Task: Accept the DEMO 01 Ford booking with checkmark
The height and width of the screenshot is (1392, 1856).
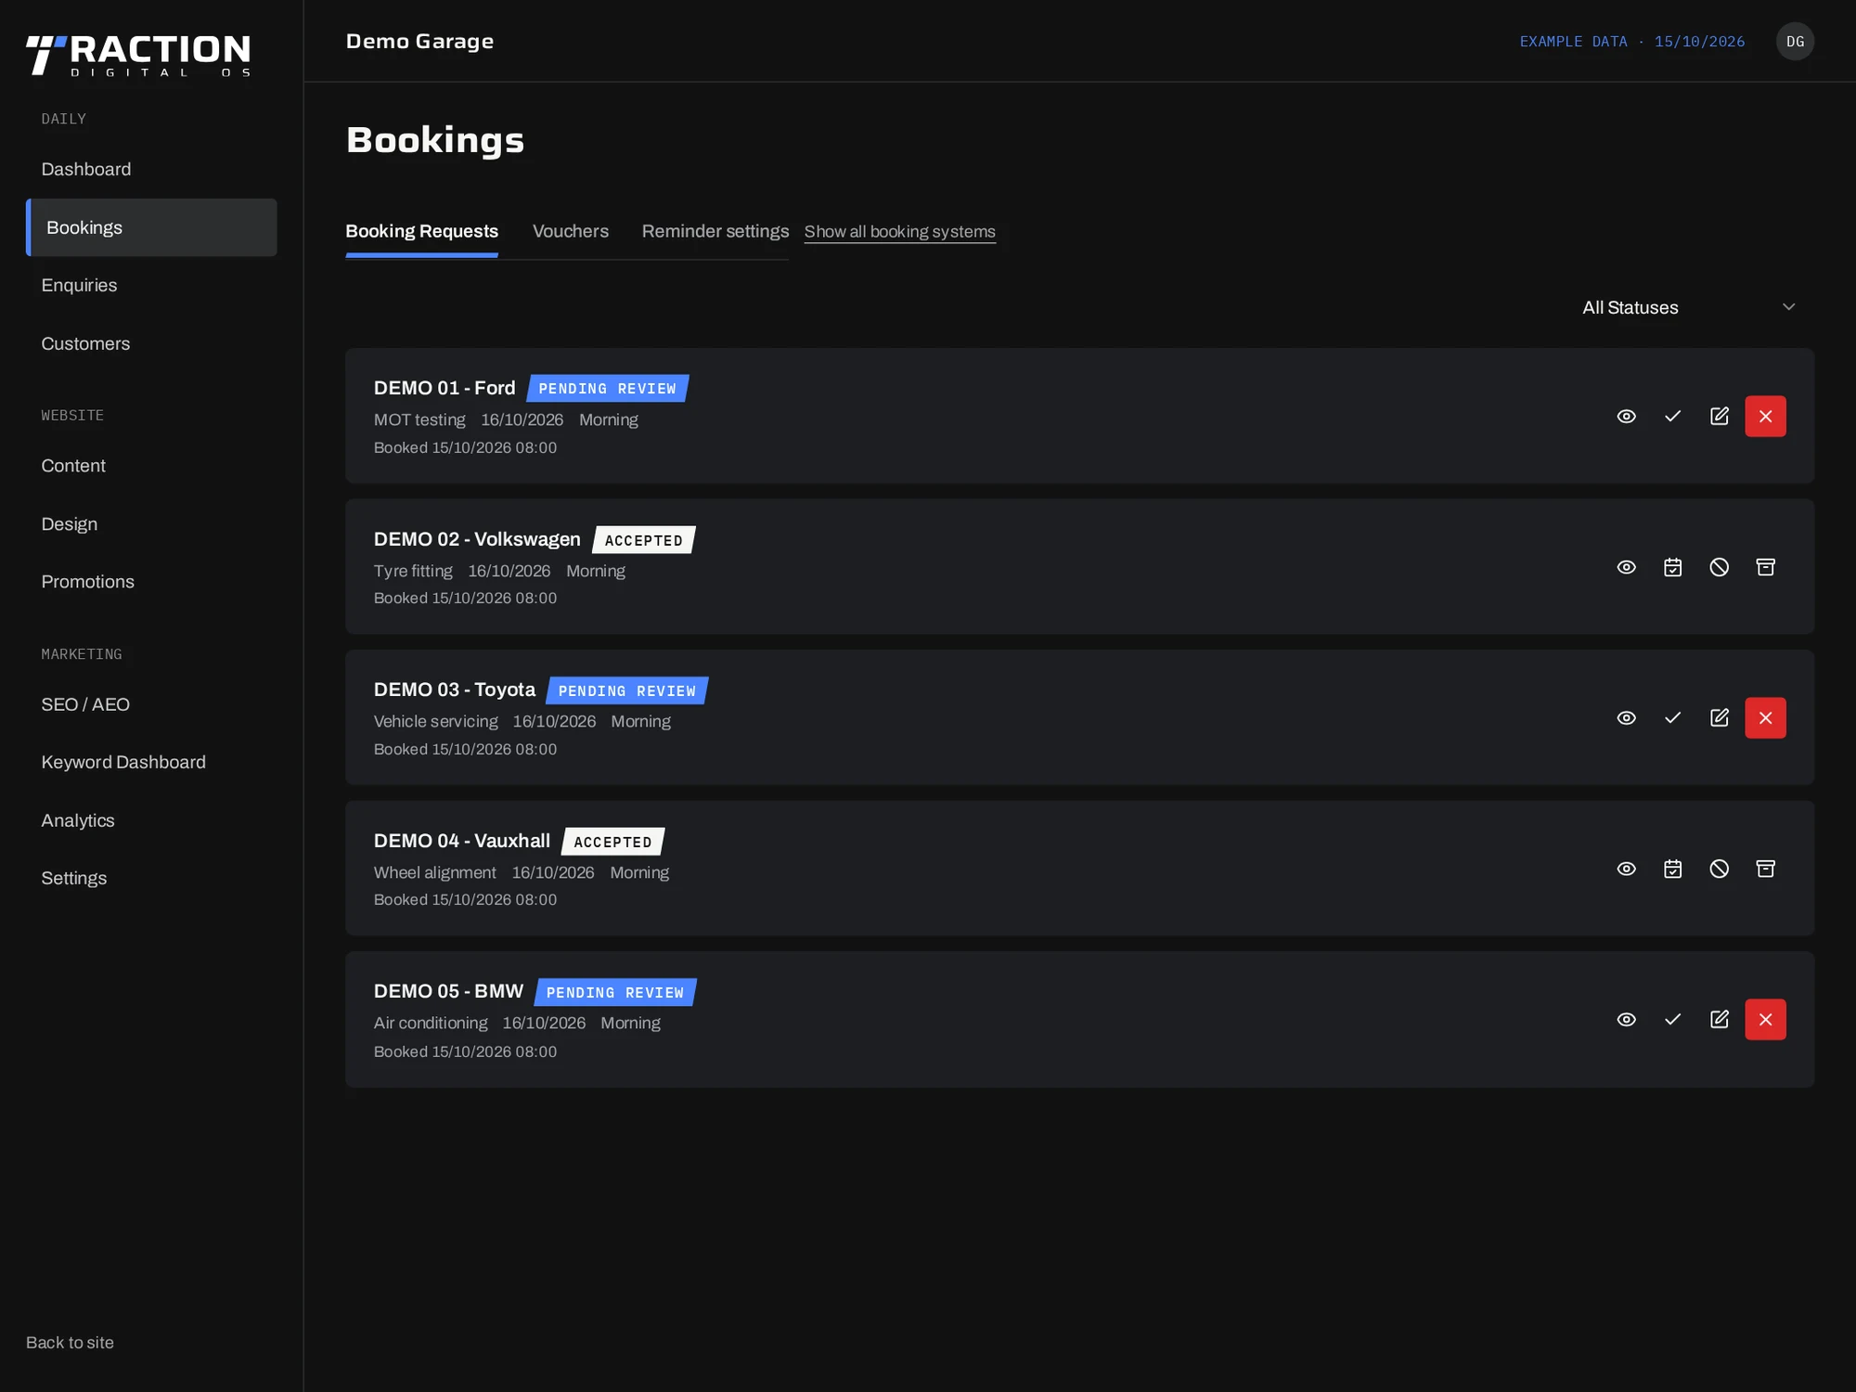Action: coord(1672,416)
